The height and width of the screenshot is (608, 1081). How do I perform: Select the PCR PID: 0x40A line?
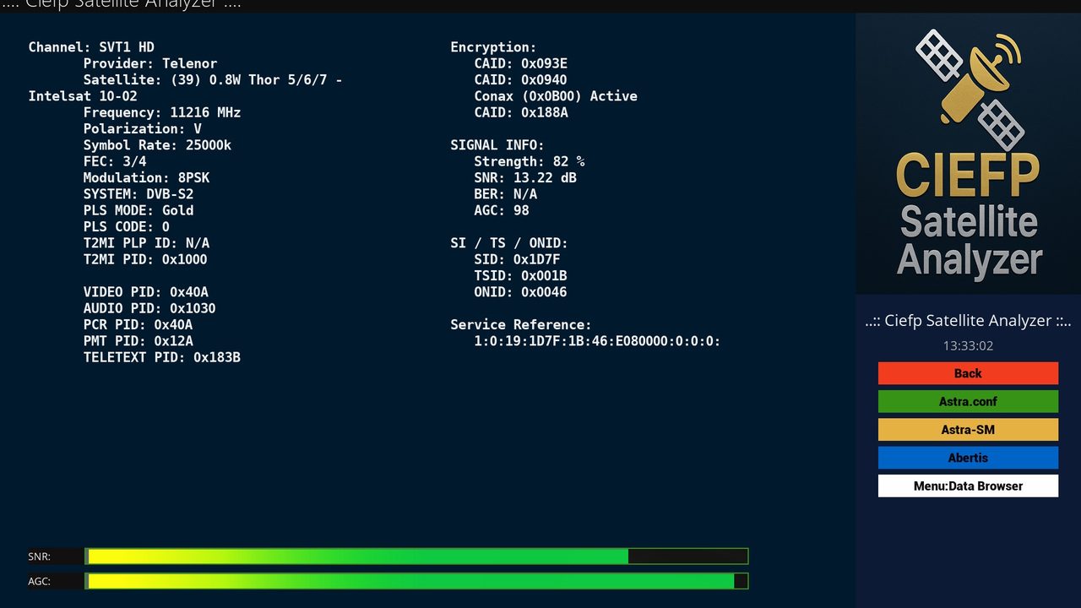(x=139, y=324)
